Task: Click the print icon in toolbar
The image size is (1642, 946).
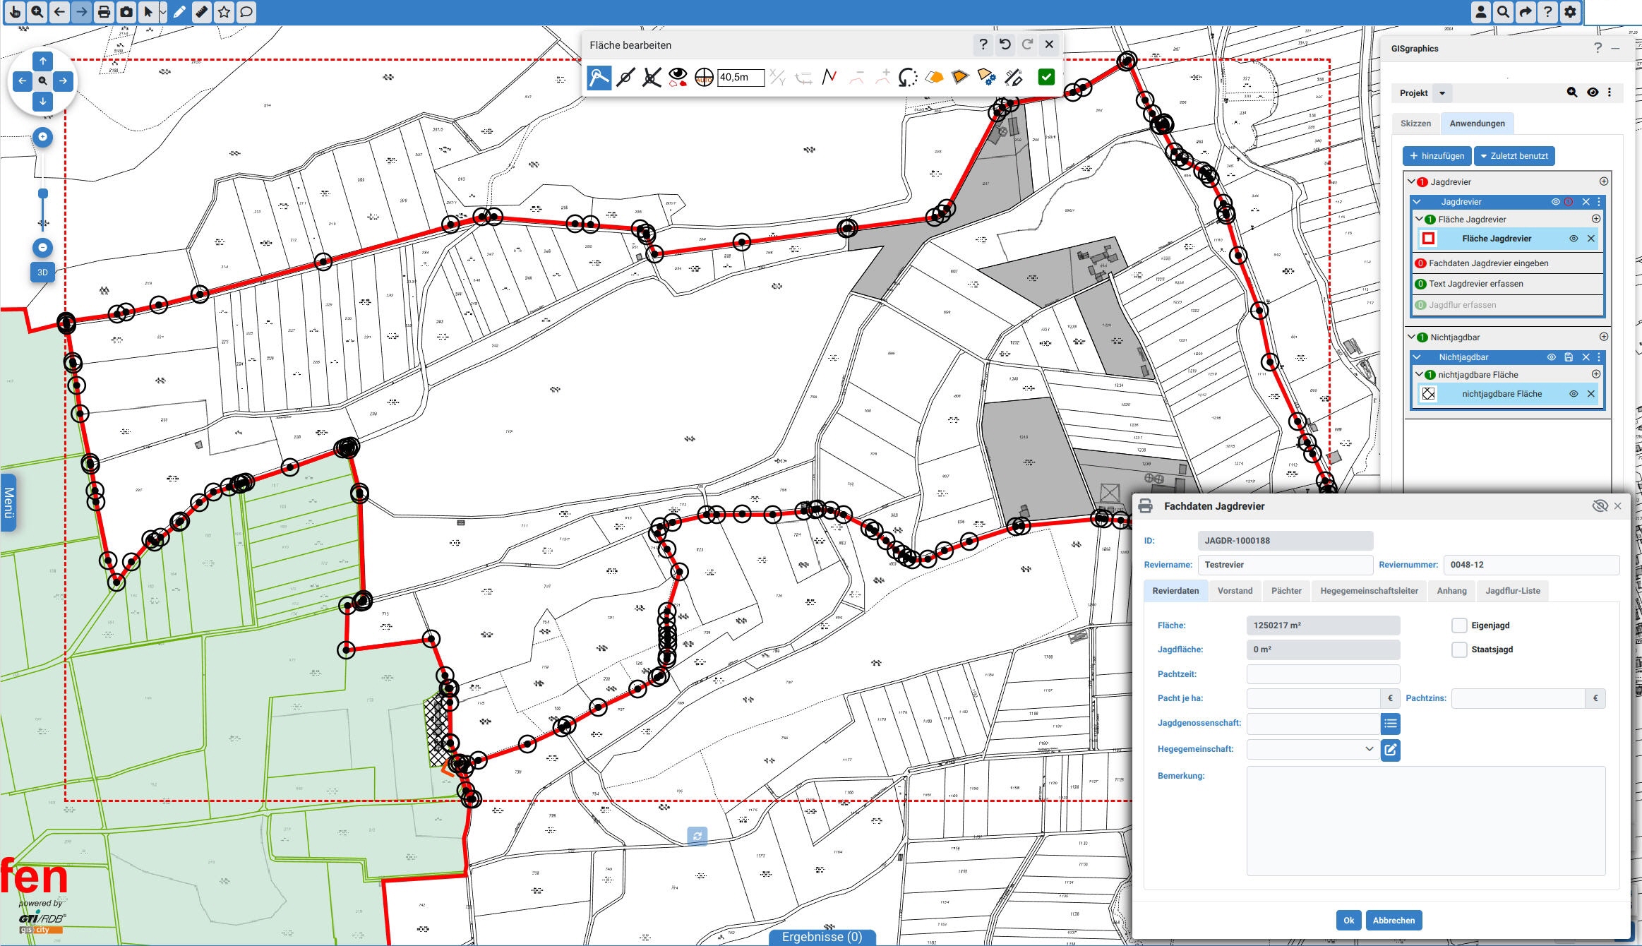Action: (x=104, y=12)
